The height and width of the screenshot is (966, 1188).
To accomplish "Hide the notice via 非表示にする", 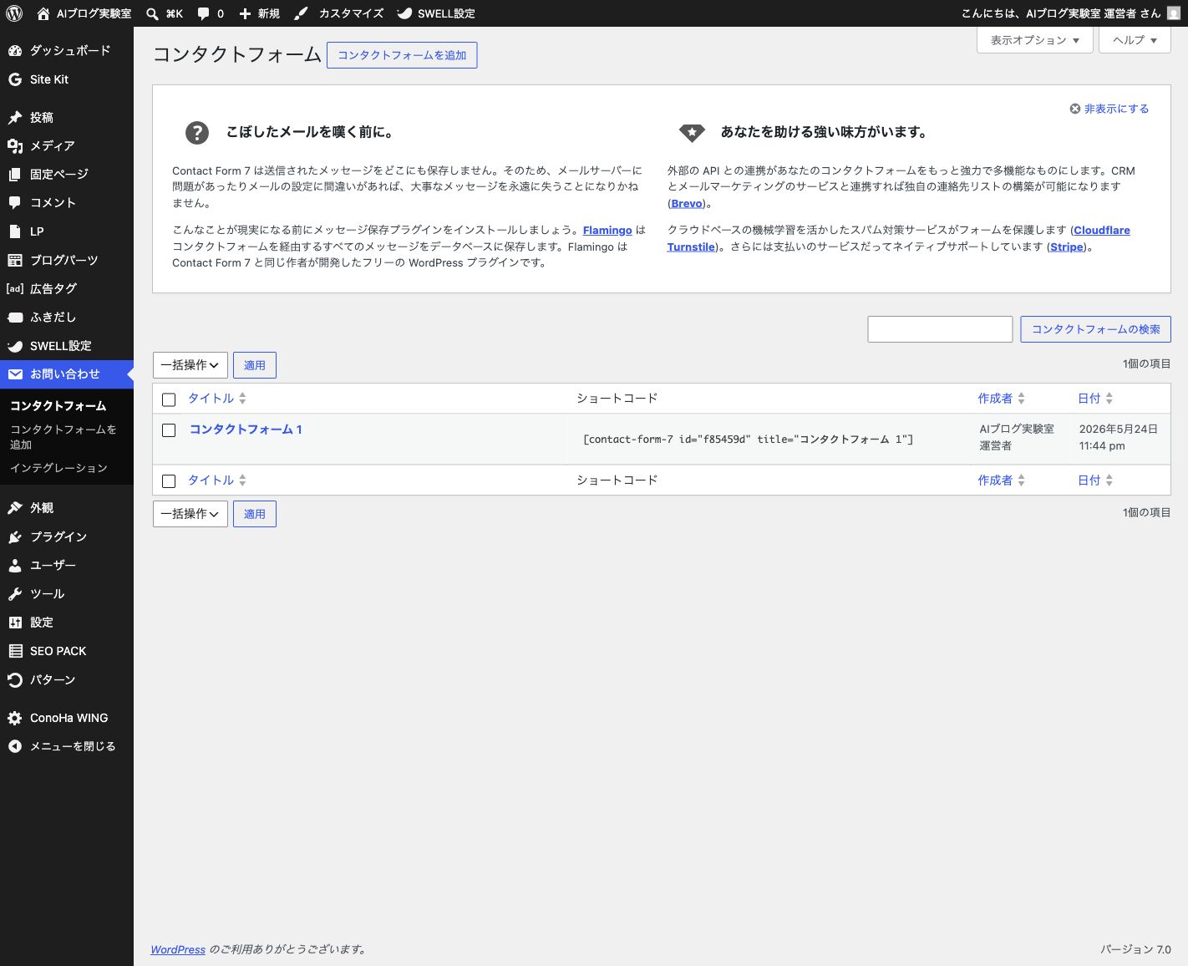I will 1109,109.
